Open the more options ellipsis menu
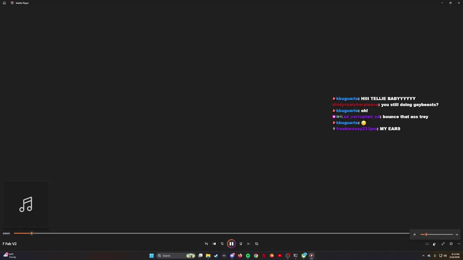The height and width of the screenshot is (260, 463). (459, 244)
